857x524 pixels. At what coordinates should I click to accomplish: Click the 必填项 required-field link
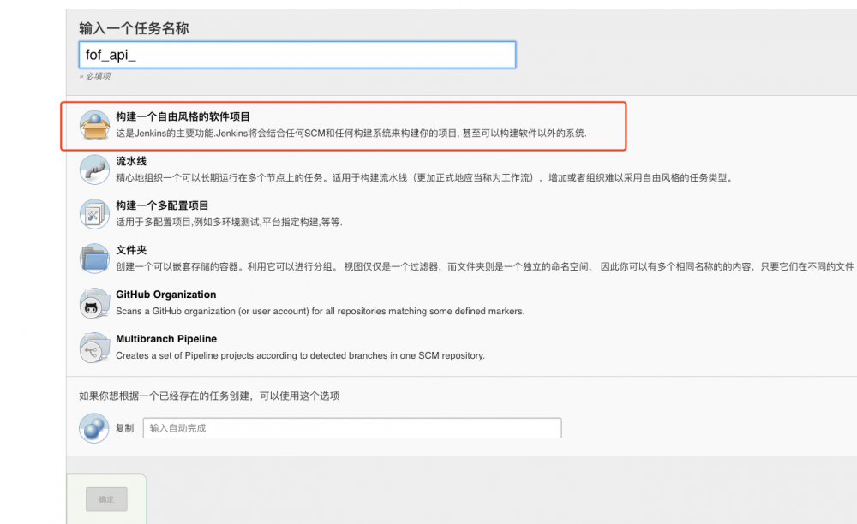point(96,76)
